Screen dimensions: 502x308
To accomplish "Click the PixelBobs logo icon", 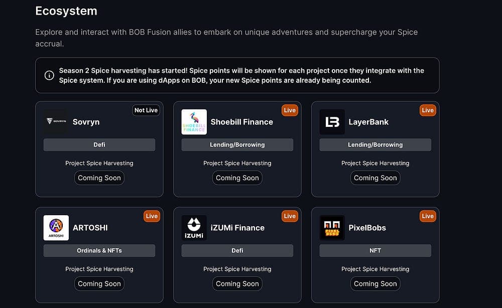I will click(332, 228).
